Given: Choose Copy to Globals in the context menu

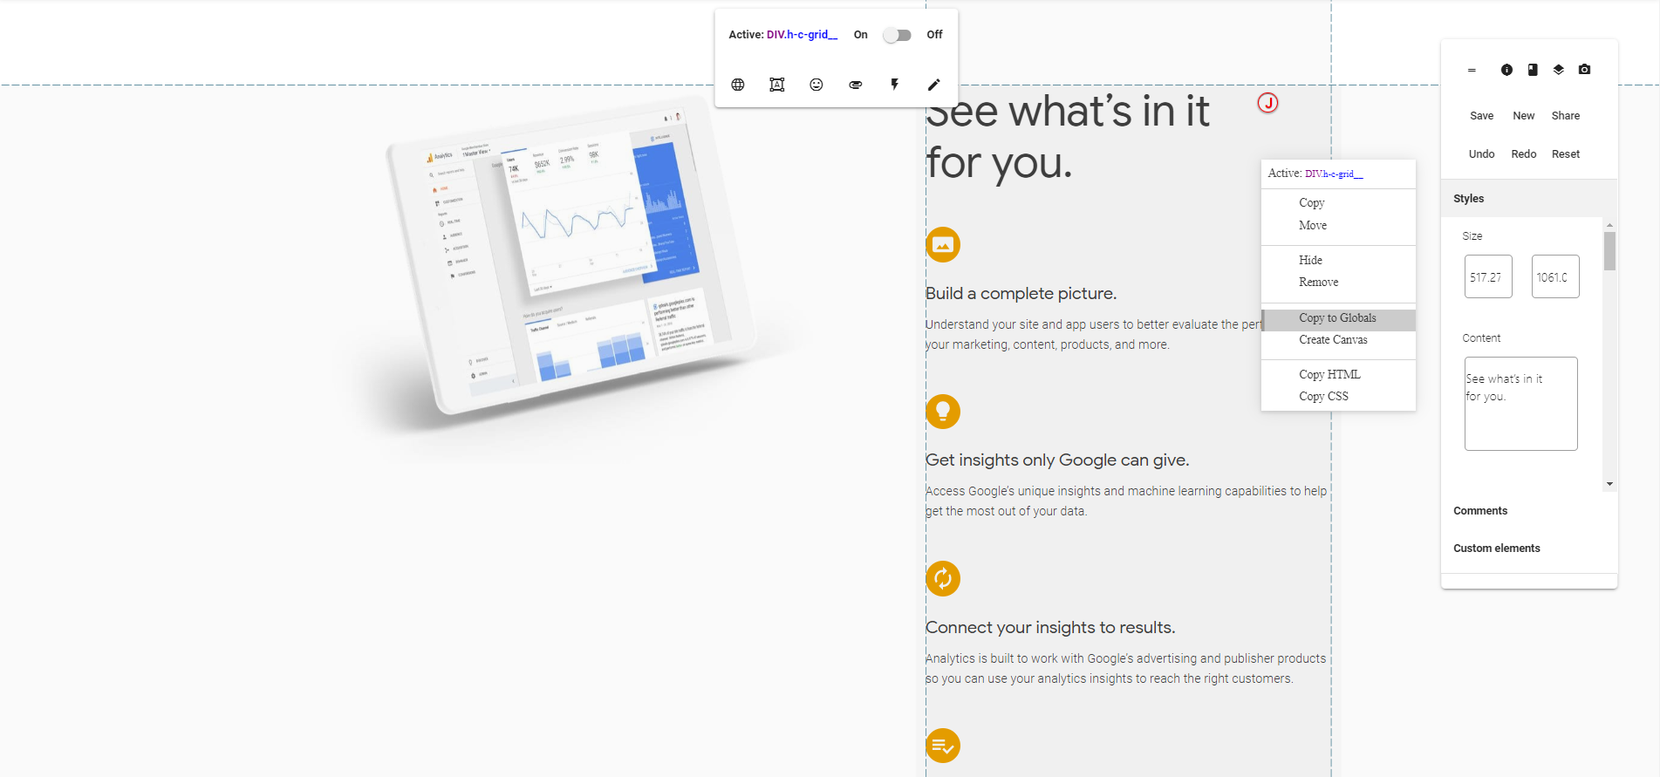Looking at the screenshot, I should point(1338,318).
